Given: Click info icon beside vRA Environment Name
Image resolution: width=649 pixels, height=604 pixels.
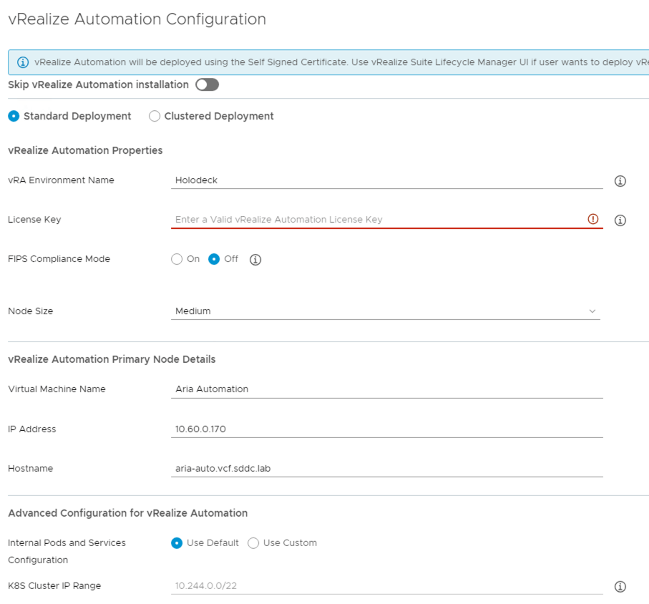Looking at the screenshot, I should pyautogui.click(x=620, y=181).
